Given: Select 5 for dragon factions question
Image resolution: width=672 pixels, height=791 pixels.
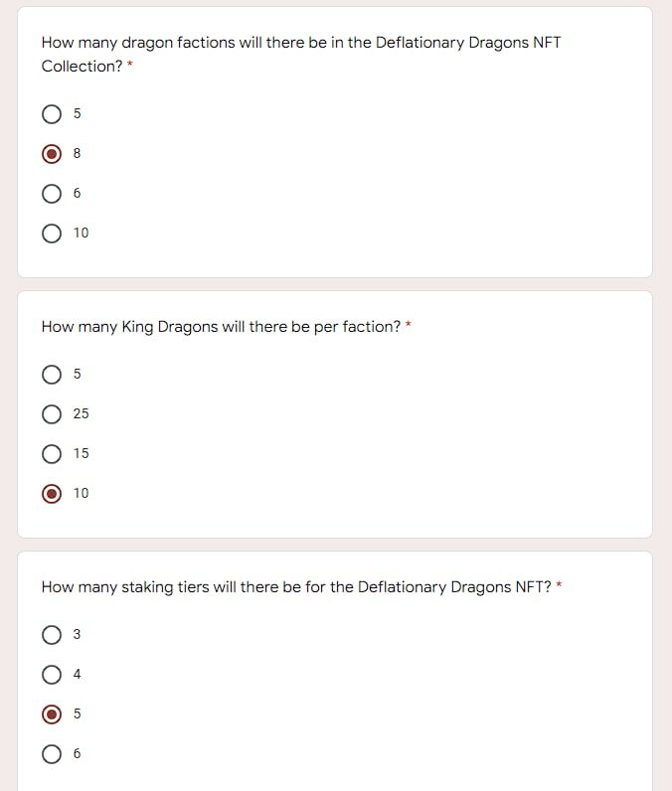Looking at the screenshot, I should pyautogui.click(x=52, y=114).
